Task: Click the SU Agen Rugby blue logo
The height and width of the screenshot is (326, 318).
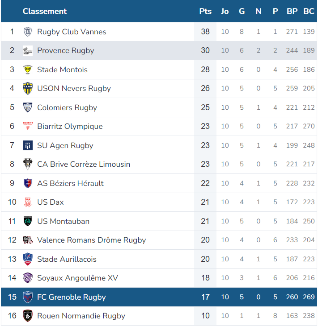Action: 28,145
